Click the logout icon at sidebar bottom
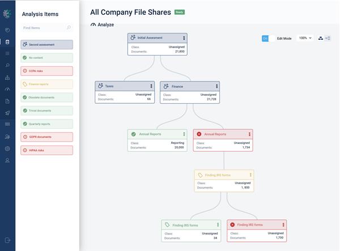The height and width of the screenshot is (251, 340). point(7,241)
